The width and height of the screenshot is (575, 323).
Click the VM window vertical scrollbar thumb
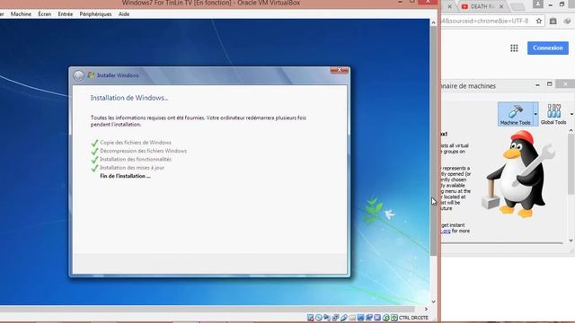pos(433,141)
